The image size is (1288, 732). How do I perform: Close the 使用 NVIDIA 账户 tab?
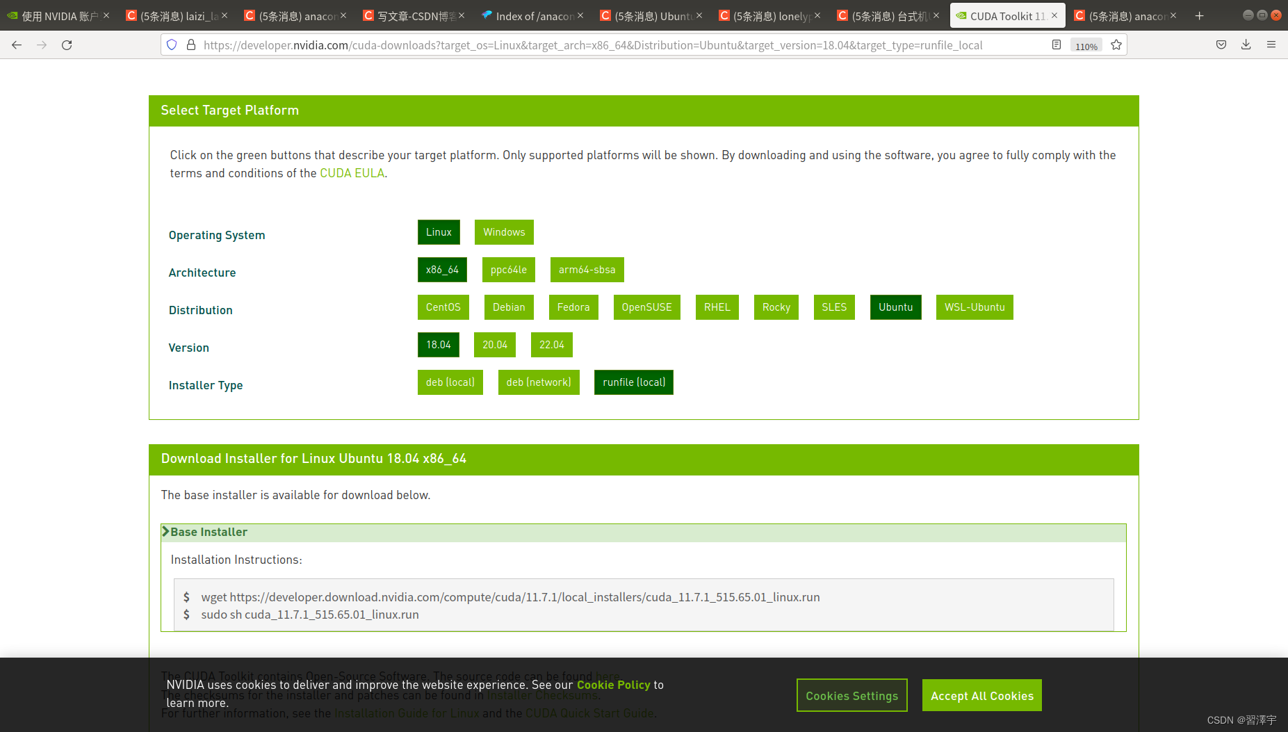click(106, 15)
